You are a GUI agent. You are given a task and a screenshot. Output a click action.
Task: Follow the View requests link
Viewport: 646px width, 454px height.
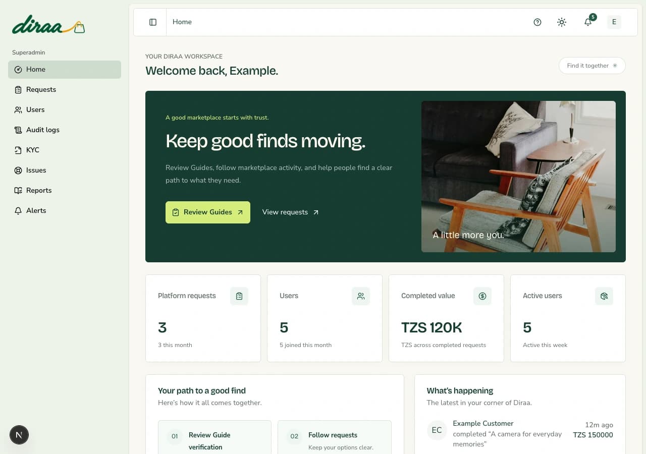pyautogui.click(x=290, y=212)
